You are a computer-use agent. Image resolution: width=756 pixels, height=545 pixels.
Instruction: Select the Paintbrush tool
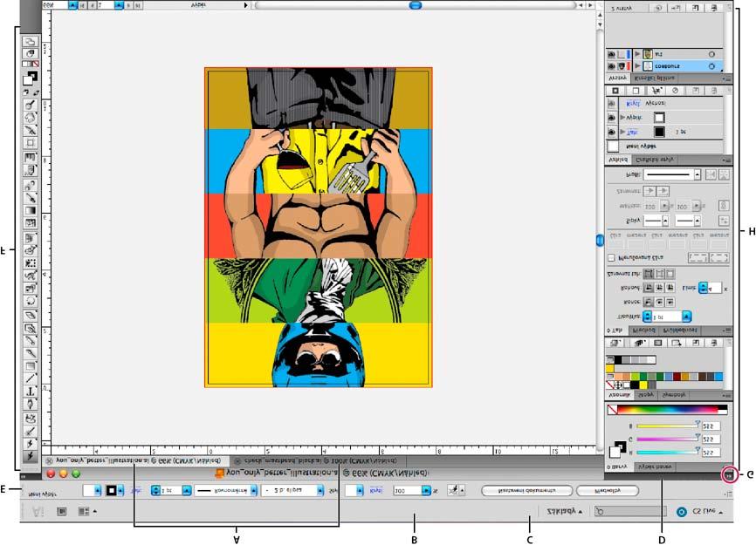pyautogui.click(x=31, y=353)
